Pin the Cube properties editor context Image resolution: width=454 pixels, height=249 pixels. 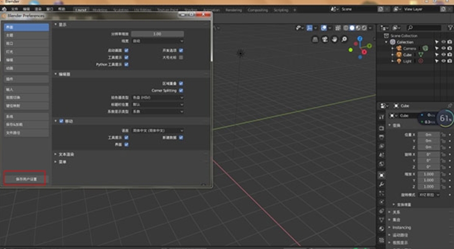[x=449, y=106]
